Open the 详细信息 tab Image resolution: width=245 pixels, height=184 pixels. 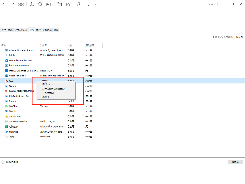click(47, 30)
